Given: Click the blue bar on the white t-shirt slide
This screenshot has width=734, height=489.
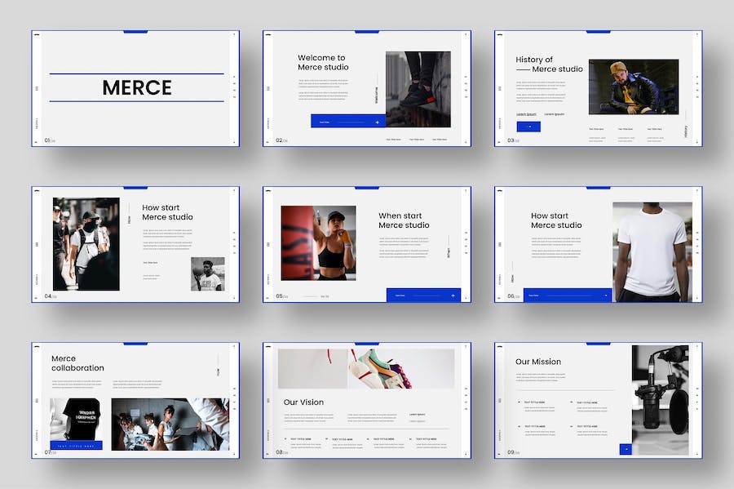Looking at the screenshot, I should [x=566, y=296].
